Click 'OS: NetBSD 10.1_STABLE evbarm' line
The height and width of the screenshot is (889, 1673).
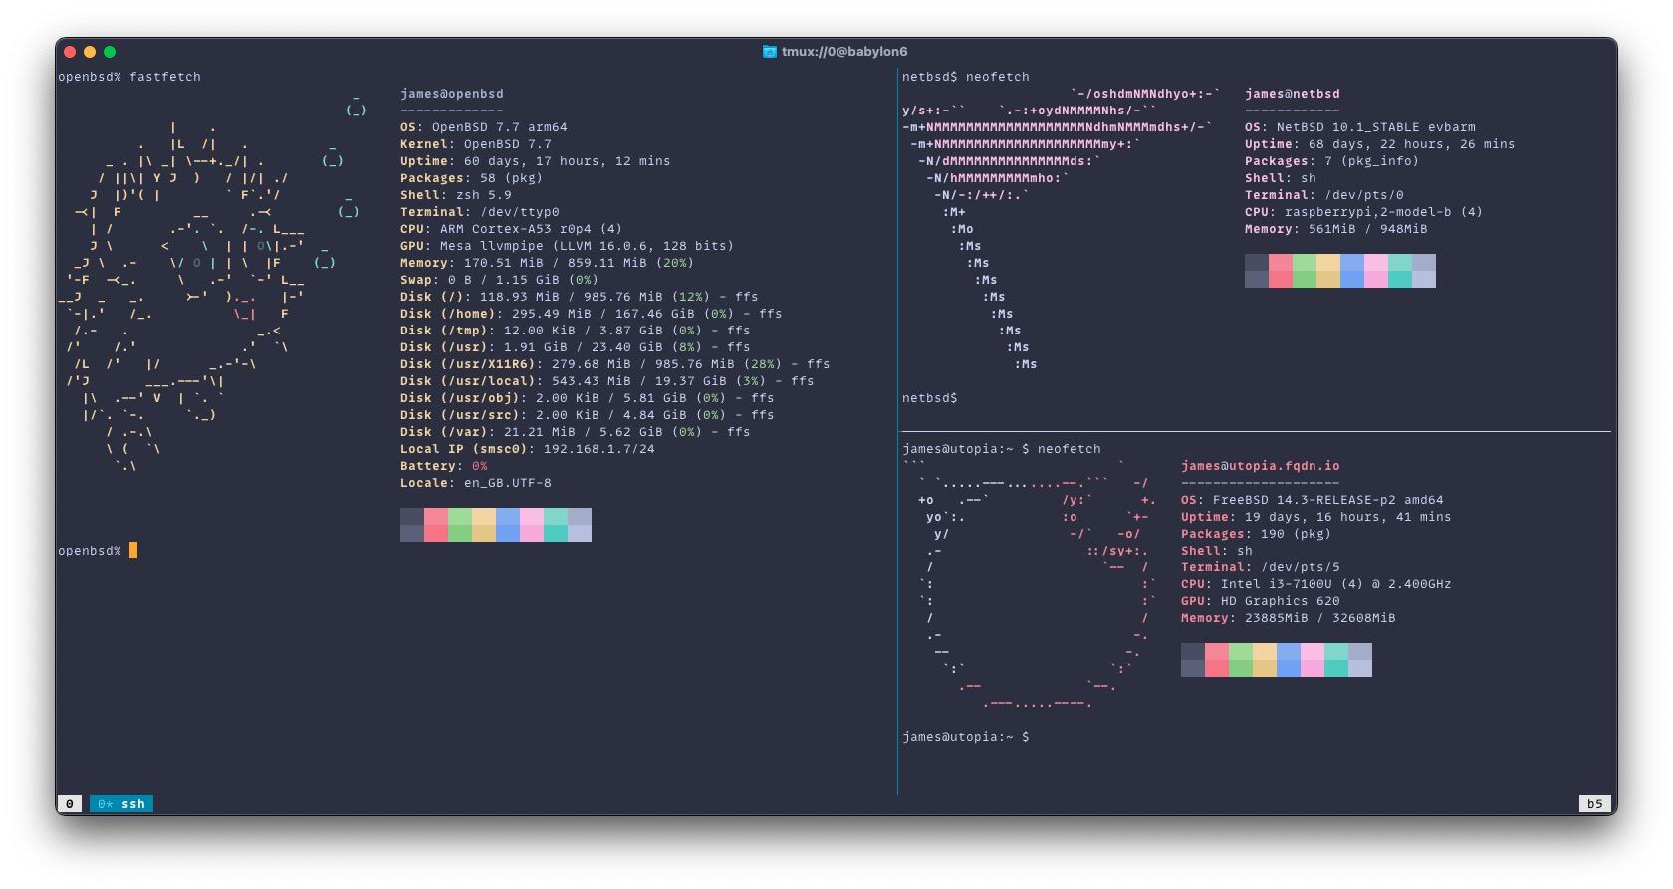pyautogui.click(x=1360, y=127)
